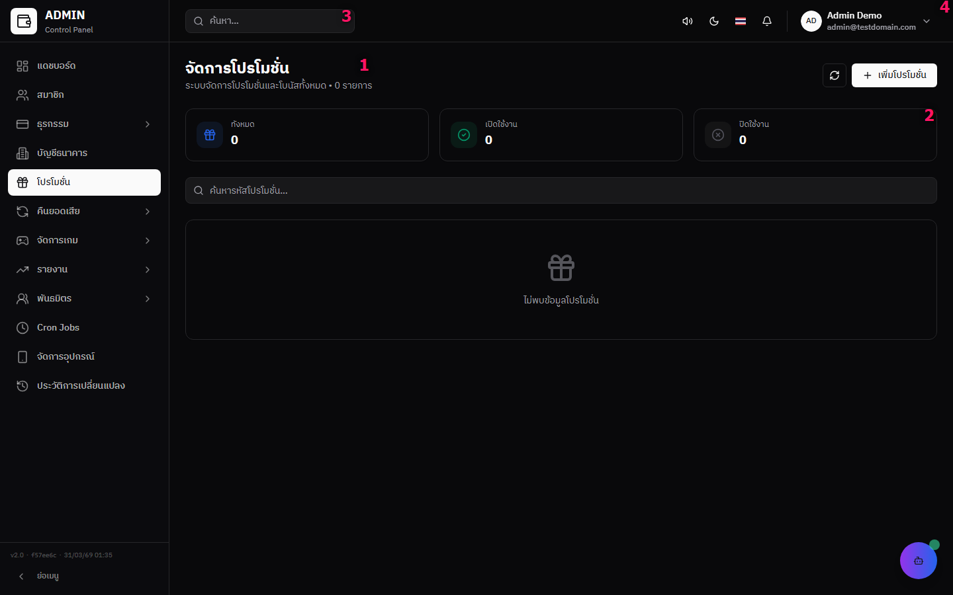Open Cron Jobs in the sidebar
This screenshot has width=953, height=595.
click(84, 328)
